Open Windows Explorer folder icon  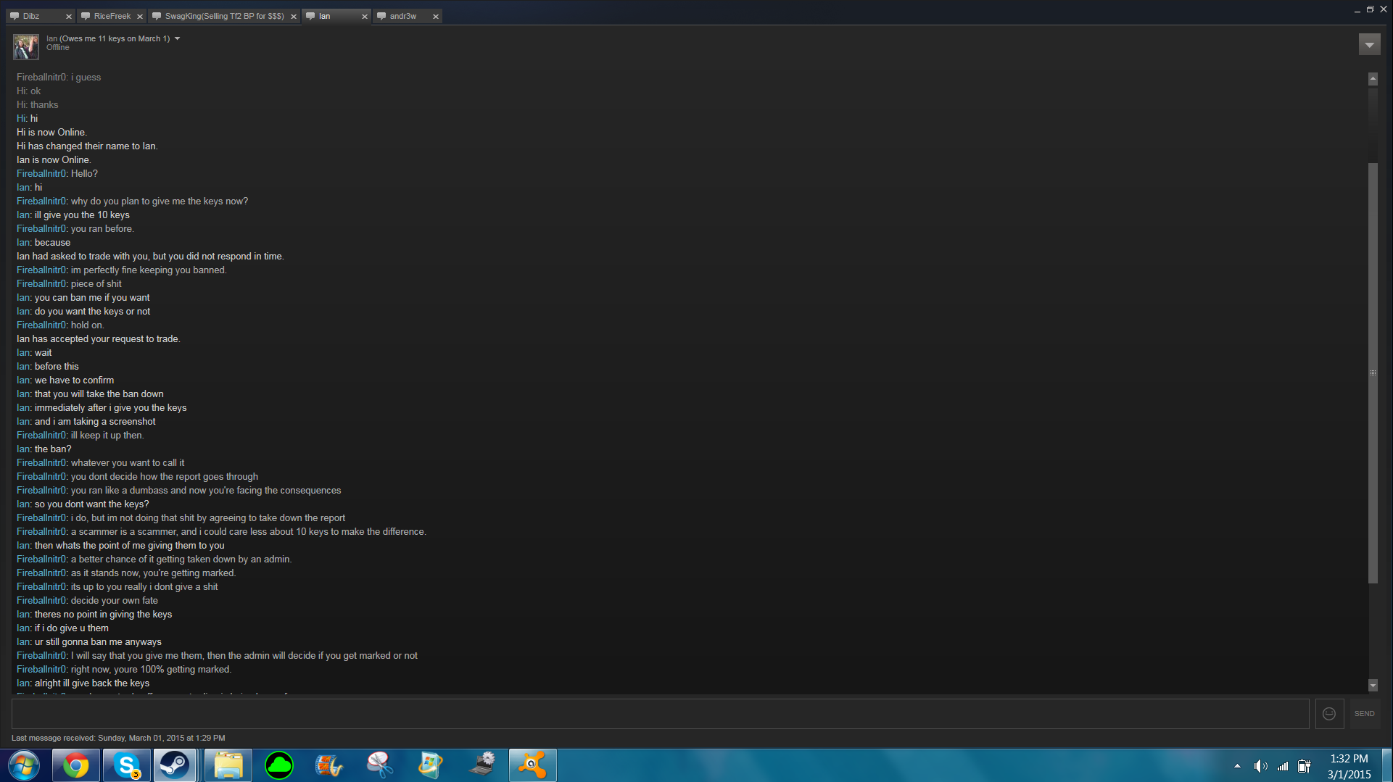coord(228,765)
